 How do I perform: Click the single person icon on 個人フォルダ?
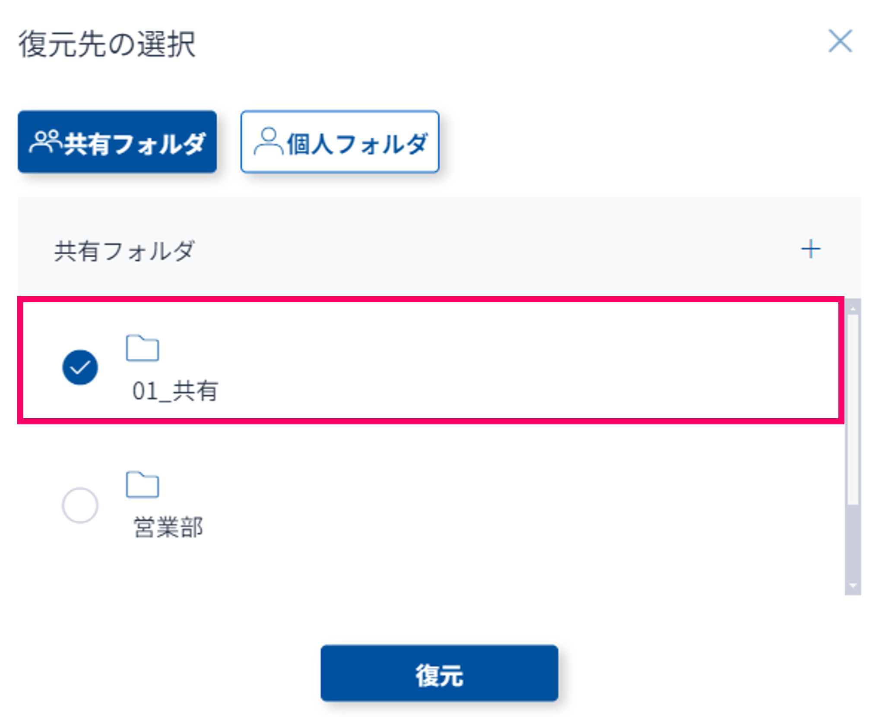coord(268,141)
